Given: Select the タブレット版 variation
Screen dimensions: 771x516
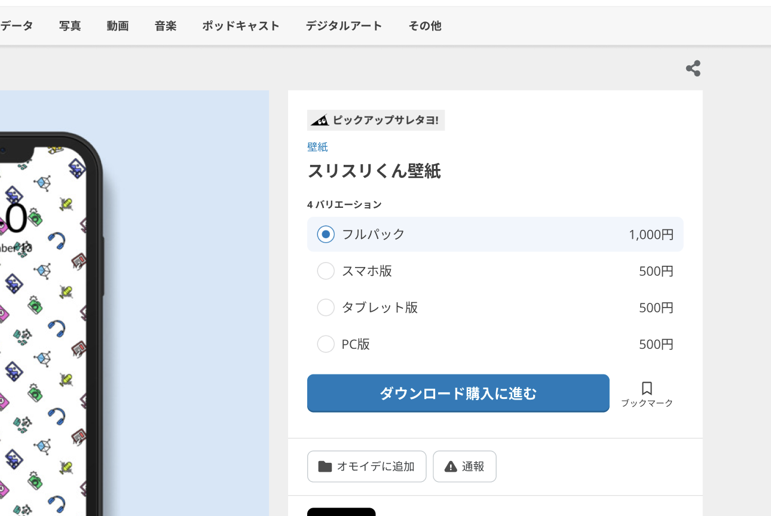Looking at the screenshot, I should tap(326, 307).
